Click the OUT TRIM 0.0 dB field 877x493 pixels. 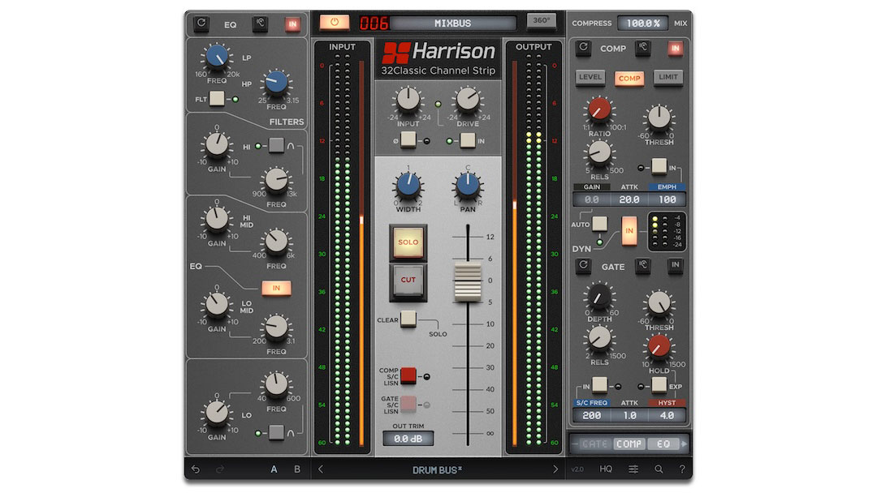click(x=408, y=439)
